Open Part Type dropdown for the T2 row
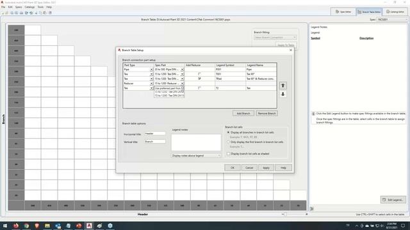 pyautogui.click(x=151, y=88)
